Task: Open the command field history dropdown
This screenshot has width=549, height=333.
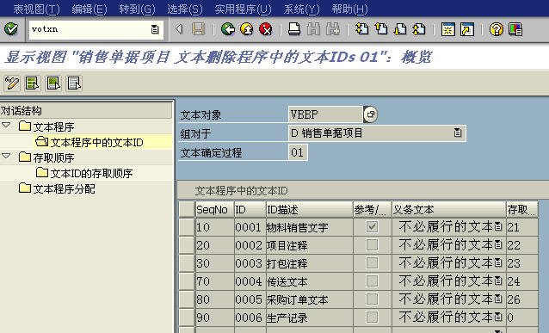Action: coord(155,29)
